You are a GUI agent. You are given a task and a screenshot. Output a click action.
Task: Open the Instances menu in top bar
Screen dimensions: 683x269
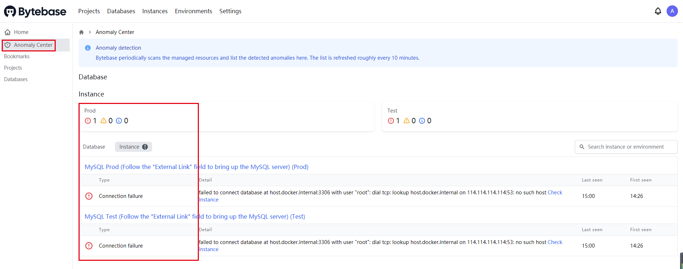point(155,11)
